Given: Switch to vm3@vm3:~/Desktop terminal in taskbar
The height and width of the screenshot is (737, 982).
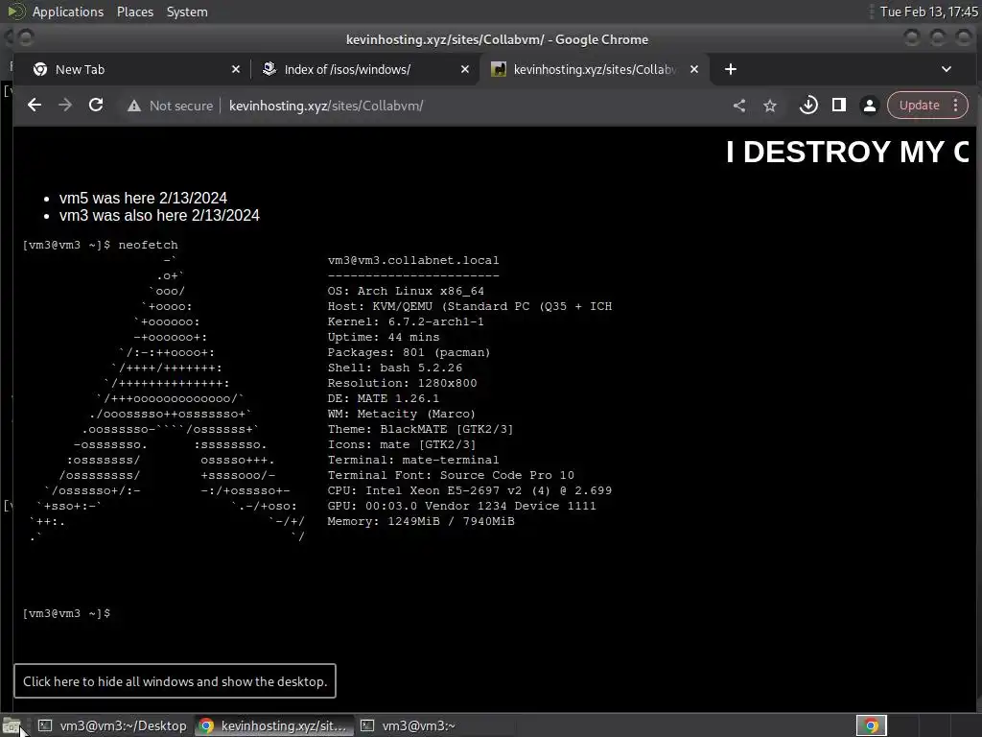Looking at the screenshot, I should coord(113,725).
